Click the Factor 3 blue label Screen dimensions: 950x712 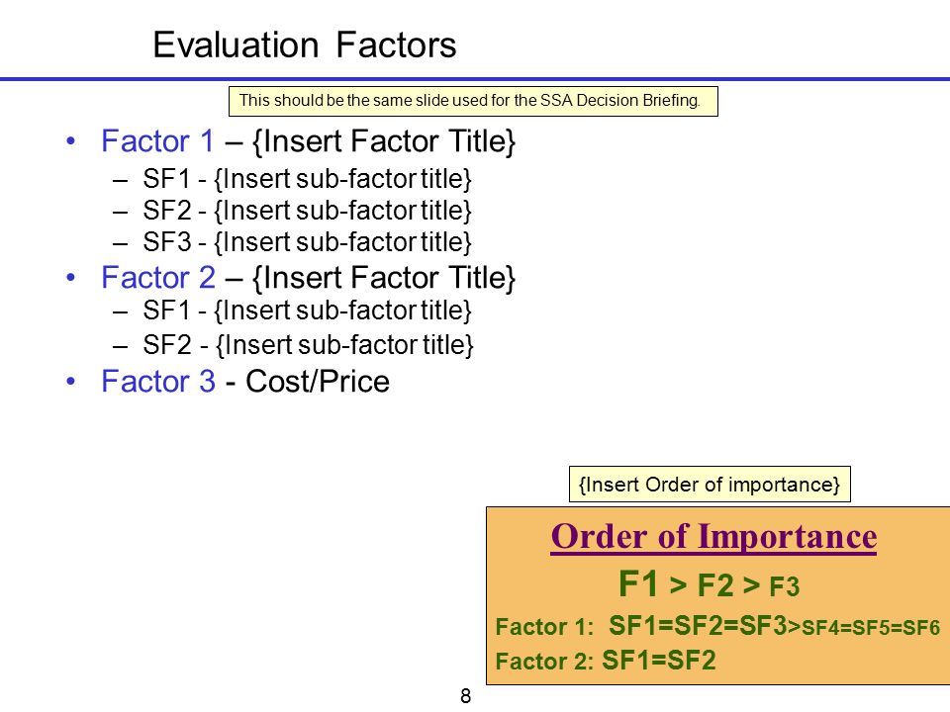pyautogui.click(x=158, y=381)
